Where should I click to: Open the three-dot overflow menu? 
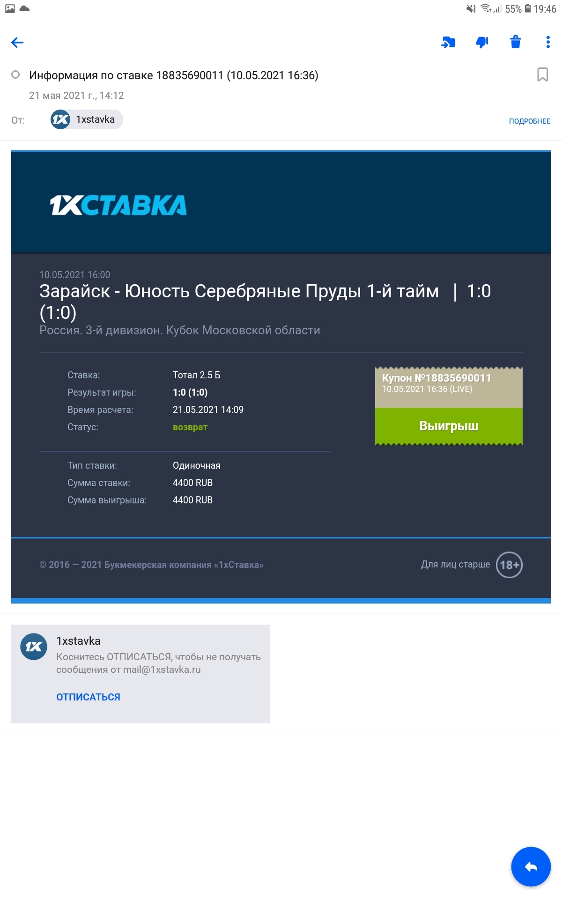548,42
